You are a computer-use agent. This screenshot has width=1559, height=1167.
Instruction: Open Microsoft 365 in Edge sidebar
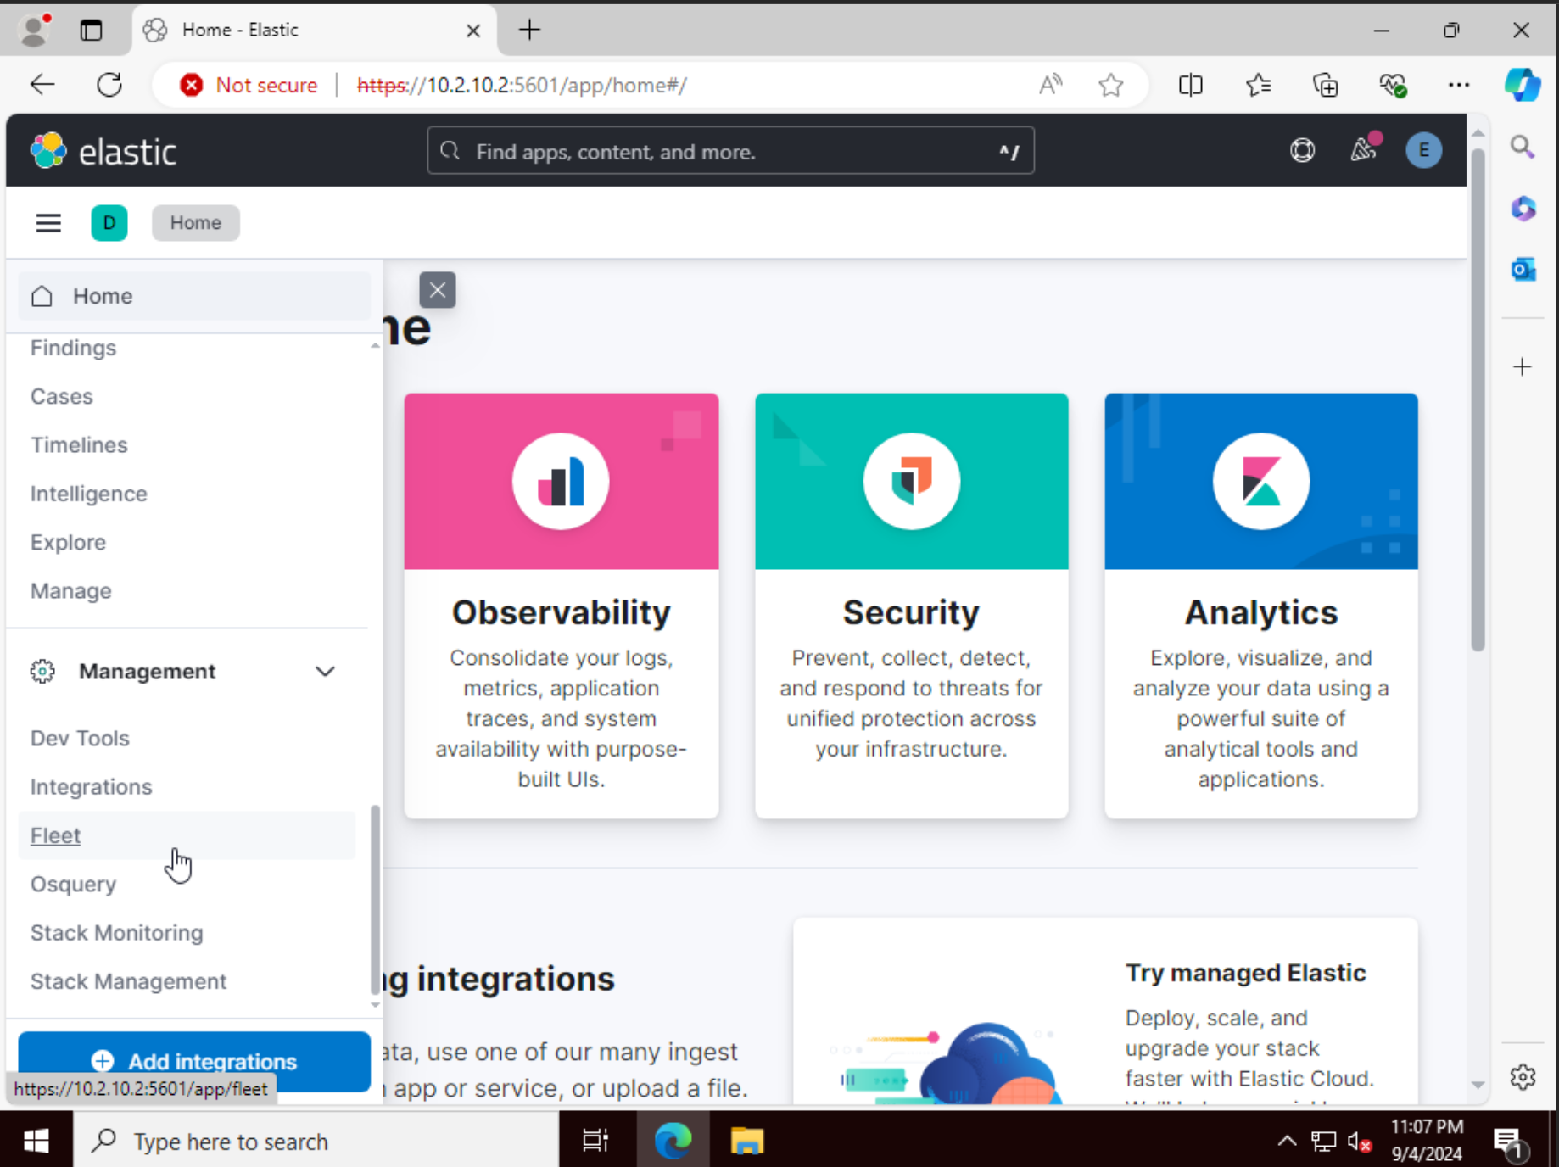1523,209
